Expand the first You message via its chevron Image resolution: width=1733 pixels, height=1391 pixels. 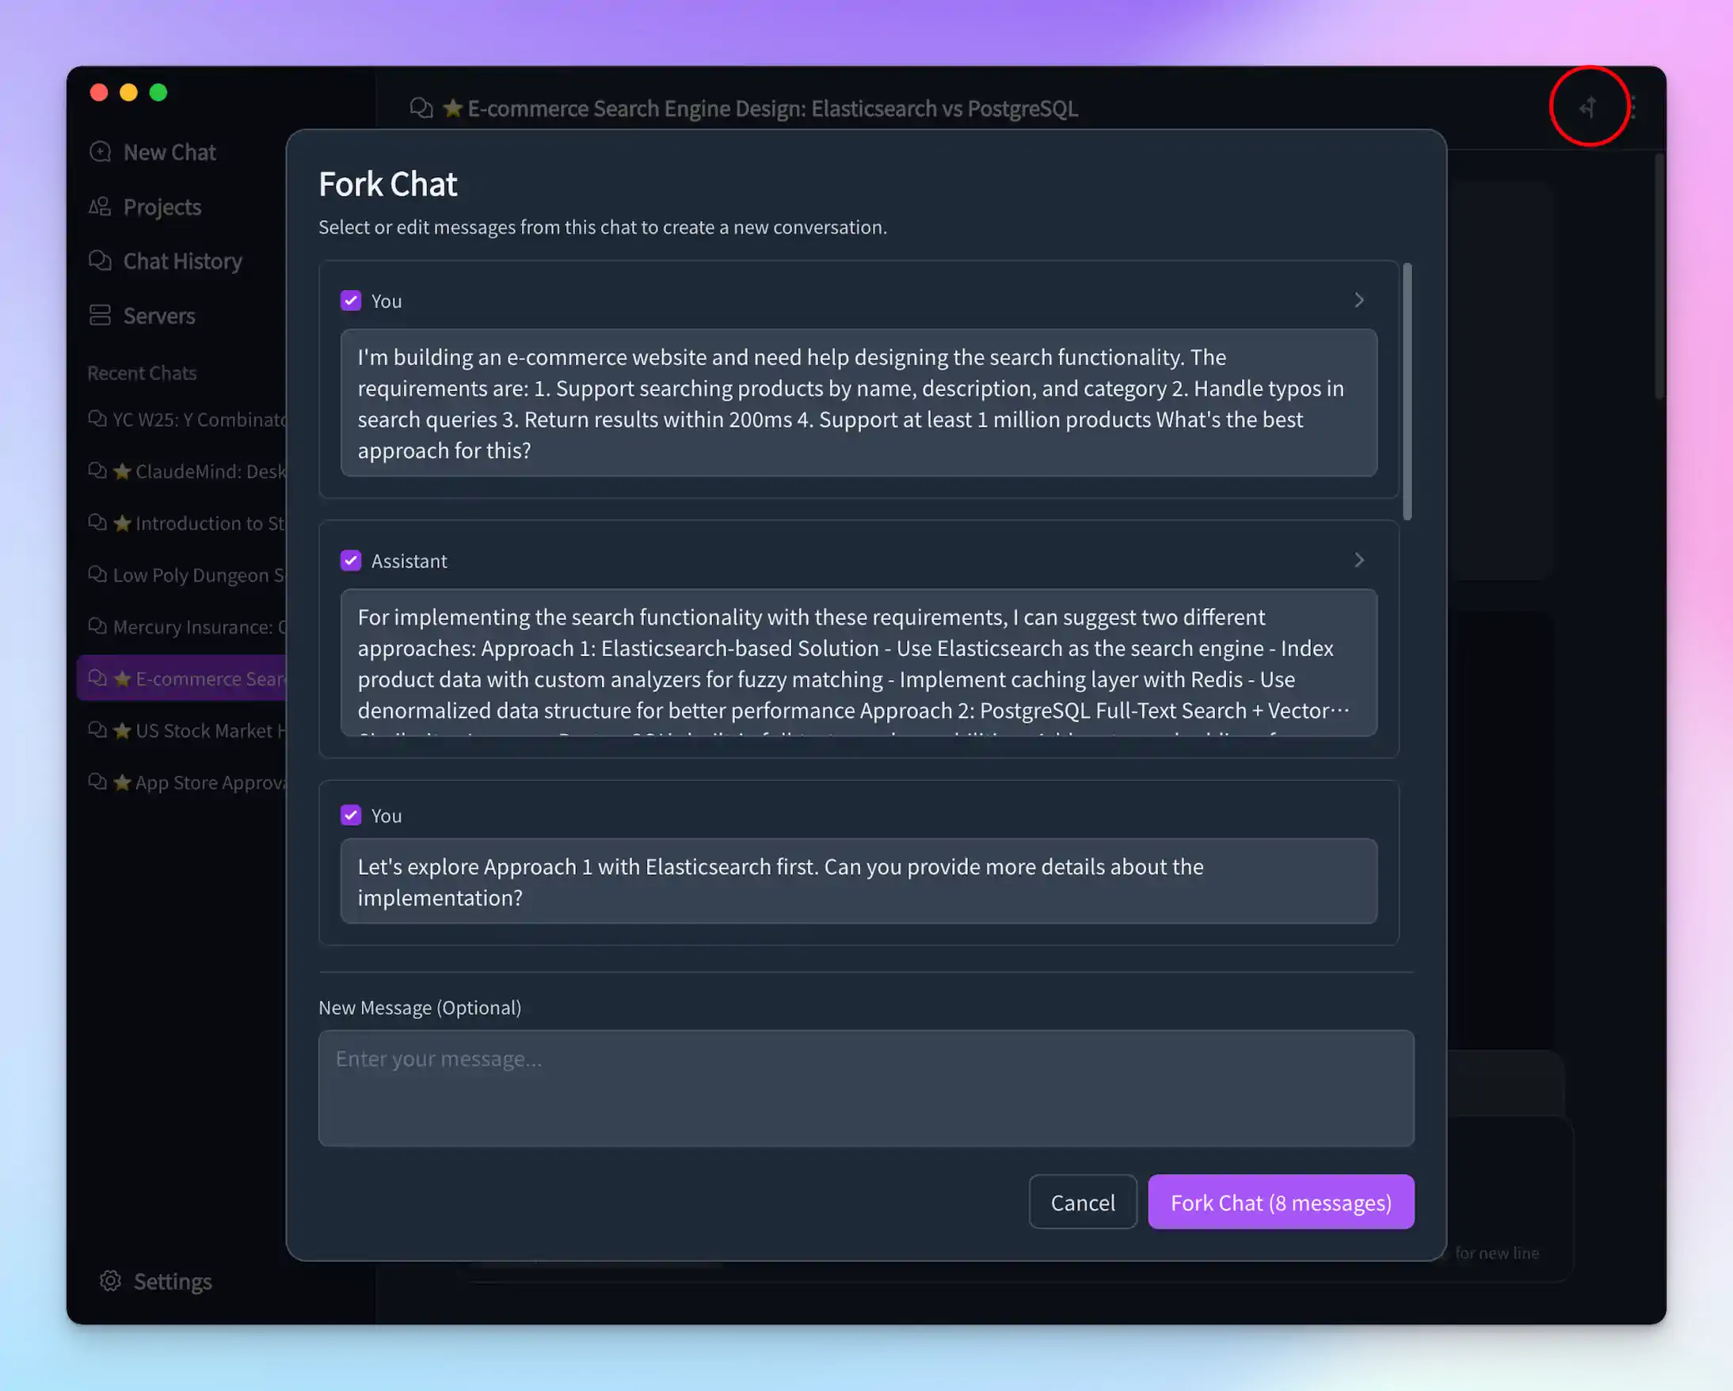click(1359, 300)
